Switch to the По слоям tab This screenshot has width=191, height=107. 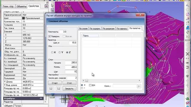83,29
